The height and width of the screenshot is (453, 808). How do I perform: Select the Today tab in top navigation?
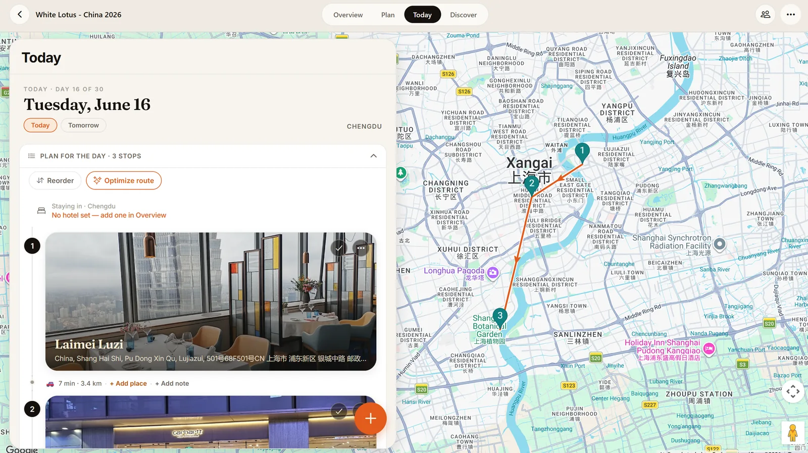coord(422,15)
